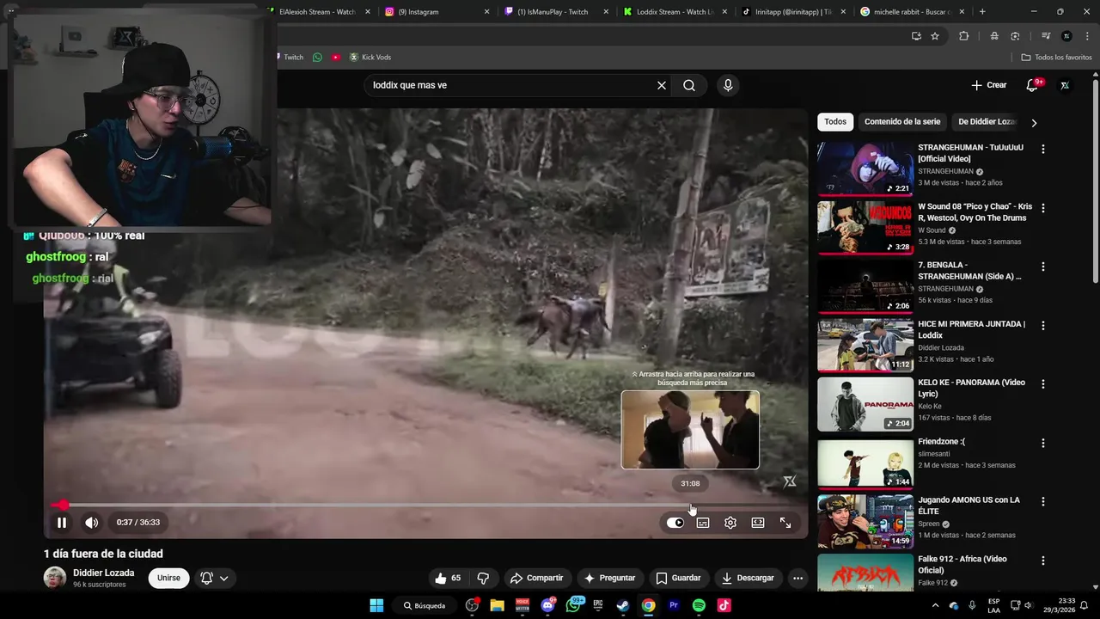
Task: Open the Kick Vods bookmark
Action: [370, 57]
